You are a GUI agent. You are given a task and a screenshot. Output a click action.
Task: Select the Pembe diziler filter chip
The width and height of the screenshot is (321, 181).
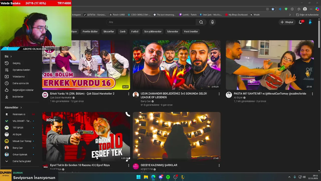[90, 32]
